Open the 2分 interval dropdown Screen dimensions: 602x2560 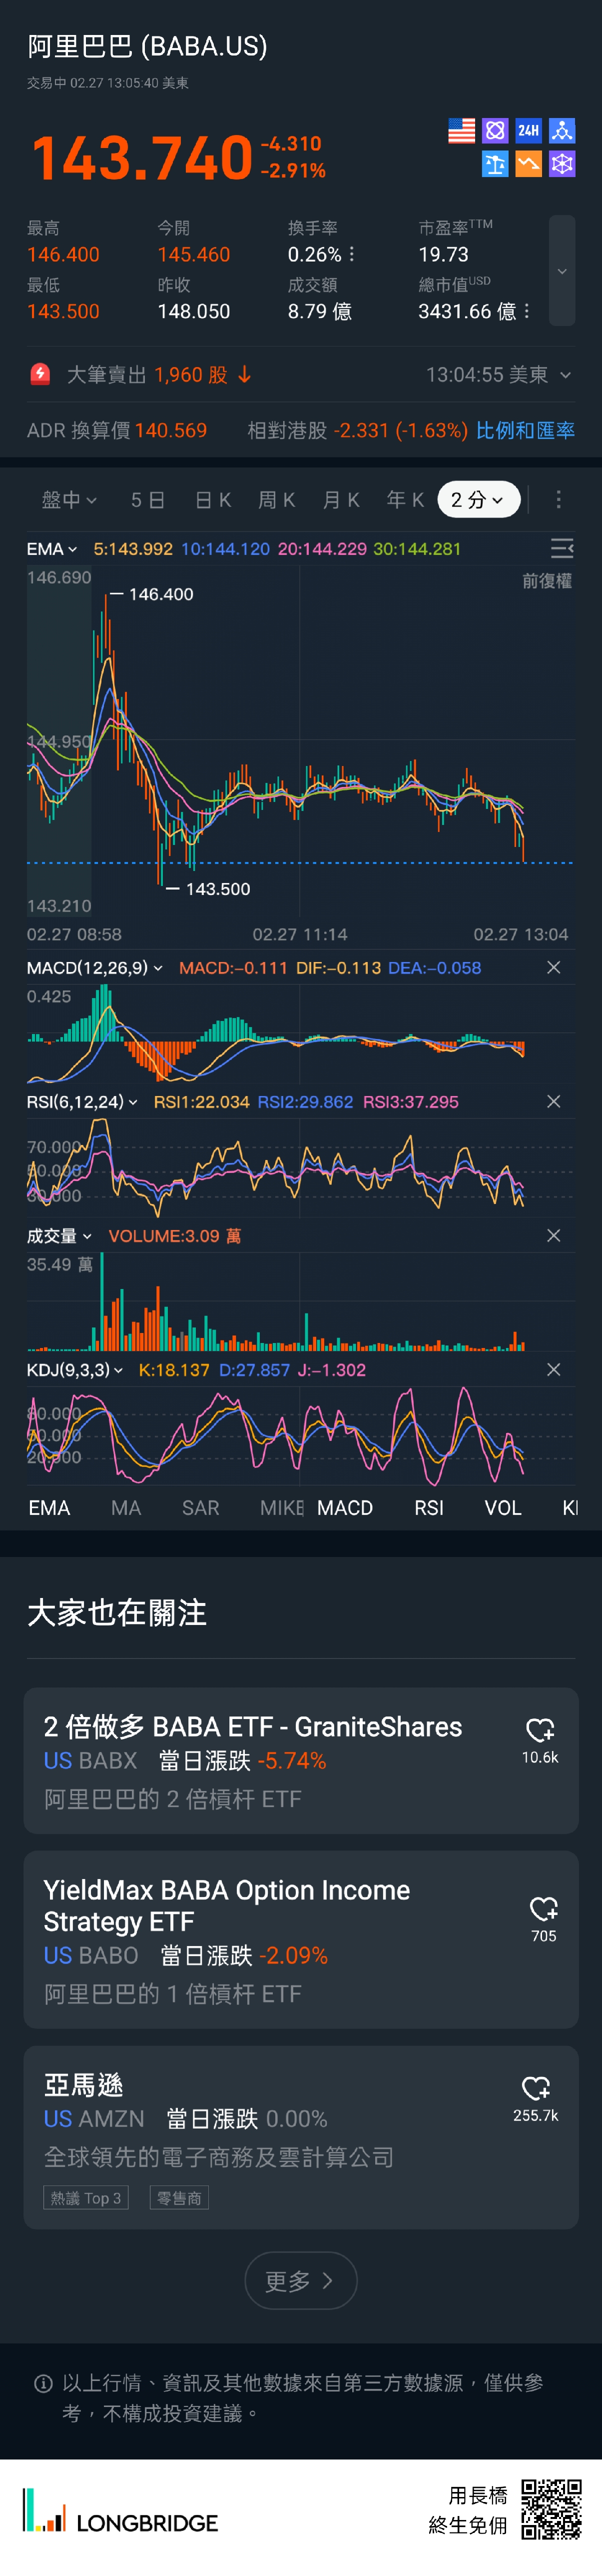click(x=478, y=499)
